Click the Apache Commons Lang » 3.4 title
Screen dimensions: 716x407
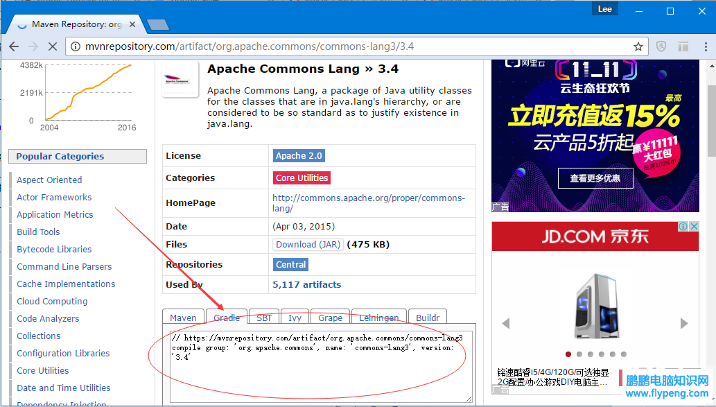(303, 69)
